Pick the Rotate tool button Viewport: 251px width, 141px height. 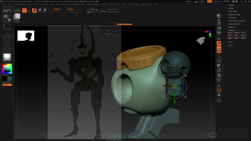tap(44, 11)
